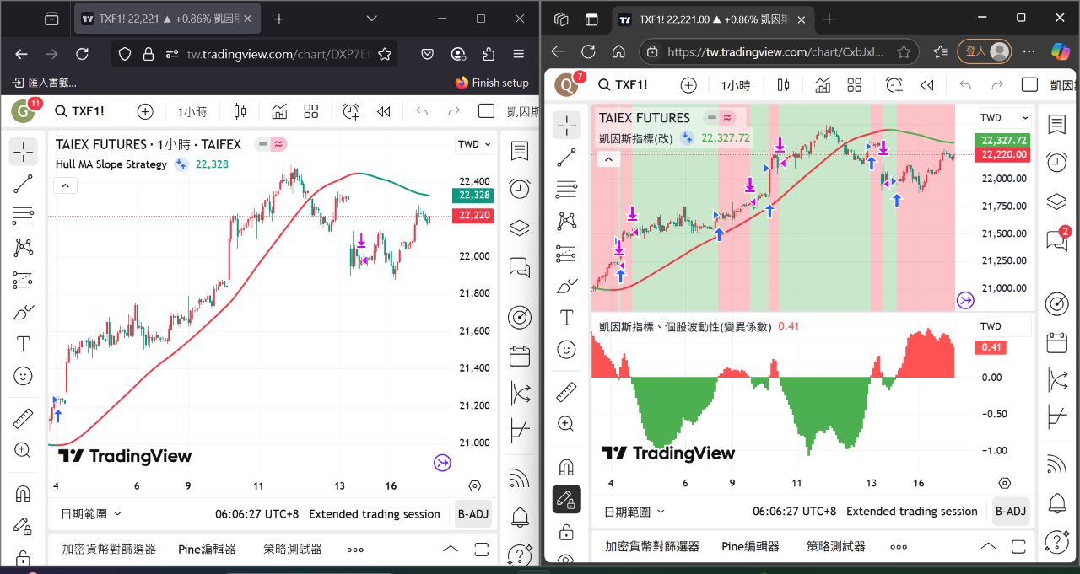Start bar replay in right window
Viewport: 1080px width, 574px height.
point(926,84)
